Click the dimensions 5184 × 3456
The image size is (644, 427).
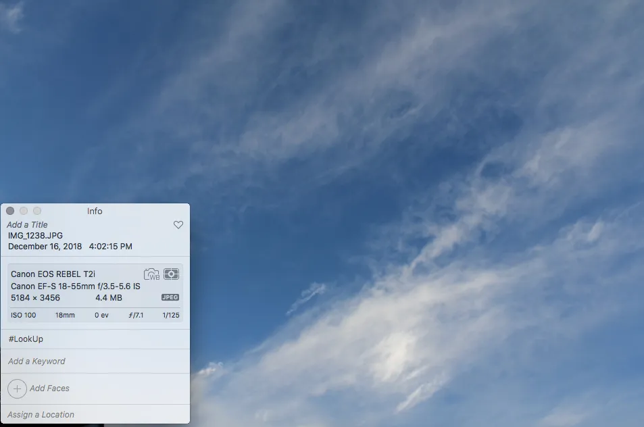[35, 298]
